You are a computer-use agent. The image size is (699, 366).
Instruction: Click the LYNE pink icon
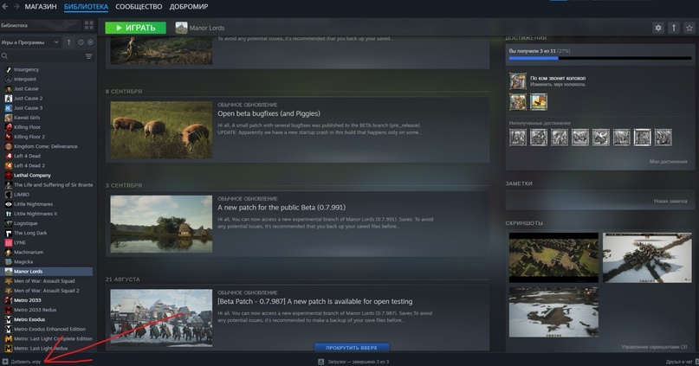coord(9,242)
